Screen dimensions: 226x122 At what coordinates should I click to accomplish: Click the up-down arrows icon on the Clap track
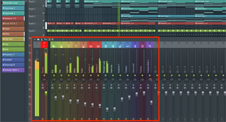(x=60, y=85)
